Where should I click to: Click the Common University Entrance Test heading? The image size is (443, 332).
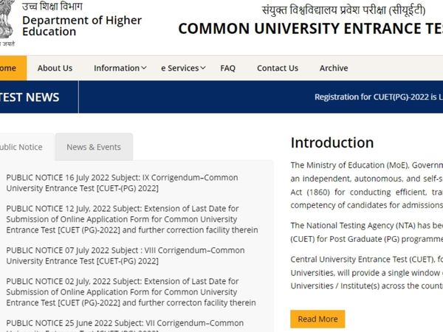click(311, 29)
